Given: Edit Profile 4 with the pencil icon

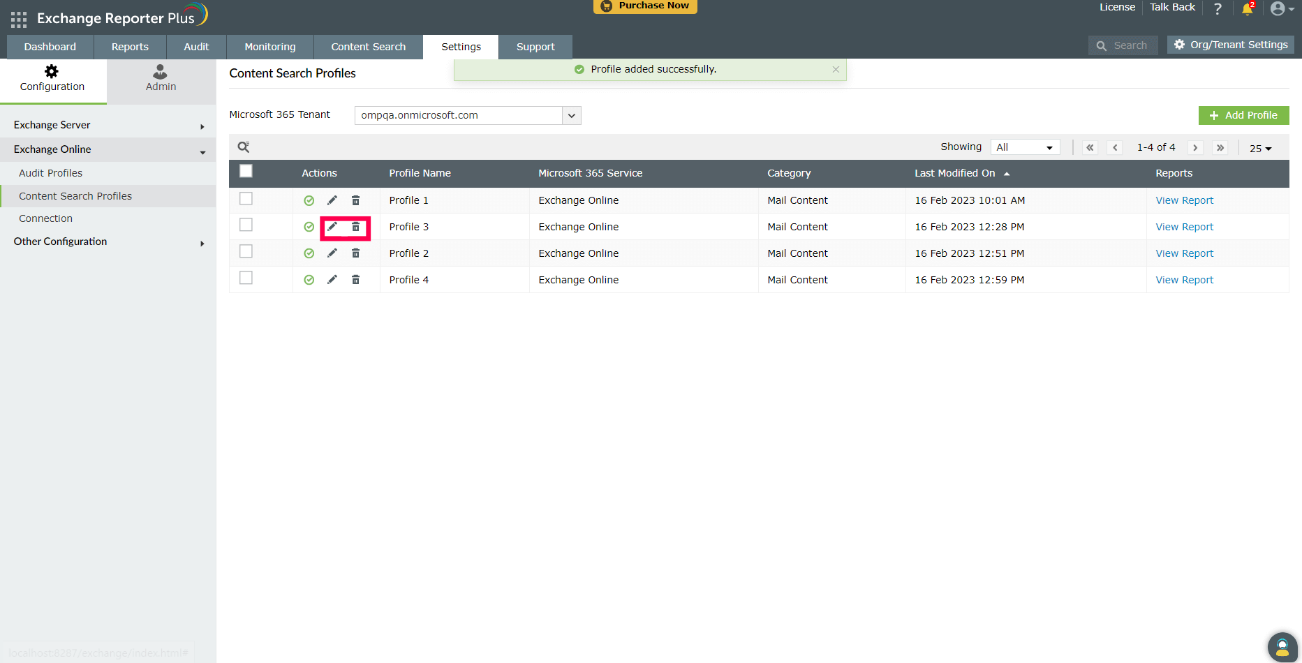Looking at the screenshot, I should (332, 280).
